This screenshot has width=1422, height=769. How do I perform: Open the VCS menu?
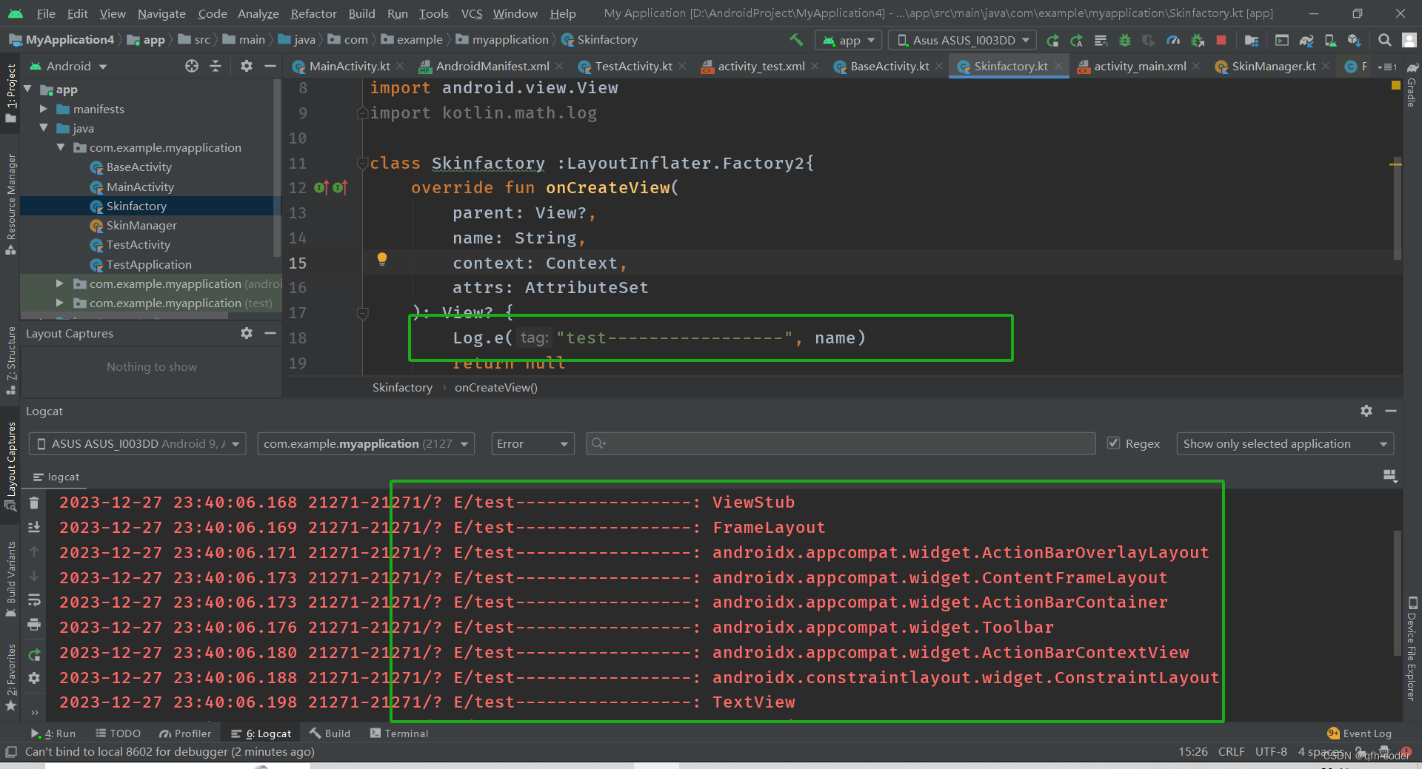click(x=471, y=13)
